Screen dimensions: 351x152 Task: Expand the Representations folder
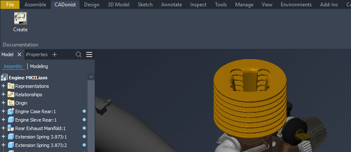coord(3,86)
